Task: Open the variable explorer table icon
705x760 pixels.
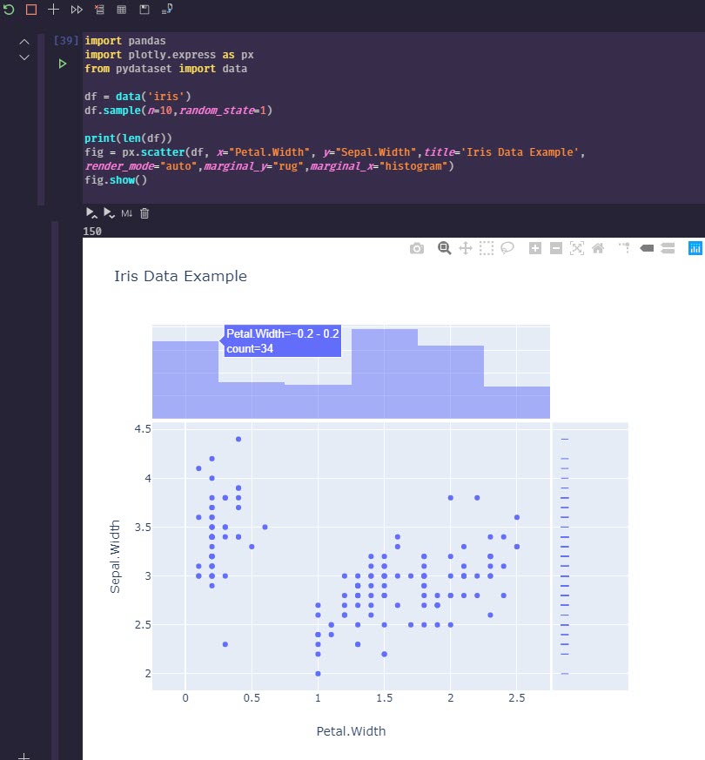Action: (122, 9)
